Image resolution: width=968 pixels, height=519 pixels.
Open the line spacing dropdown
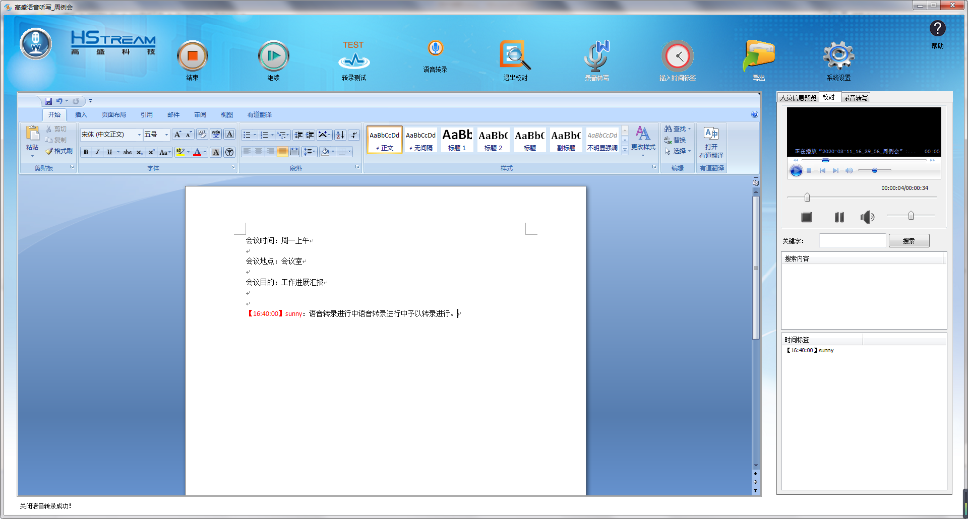click(310, 152)
